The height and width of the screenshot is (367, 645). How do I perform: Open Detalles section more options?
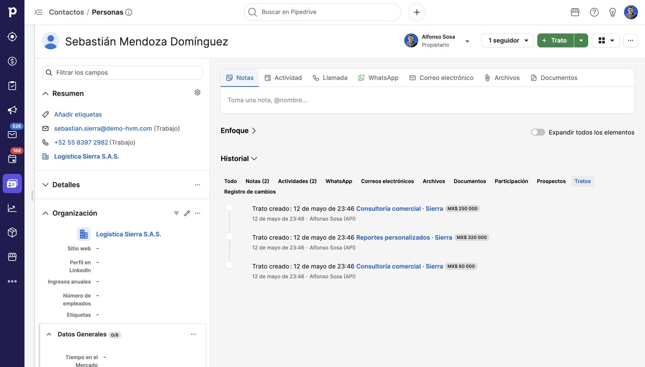click(x=198, y=185)
